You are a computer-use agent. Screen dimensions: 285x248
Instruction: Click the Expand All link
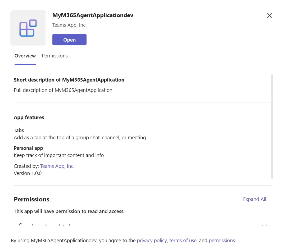point(254,199)
